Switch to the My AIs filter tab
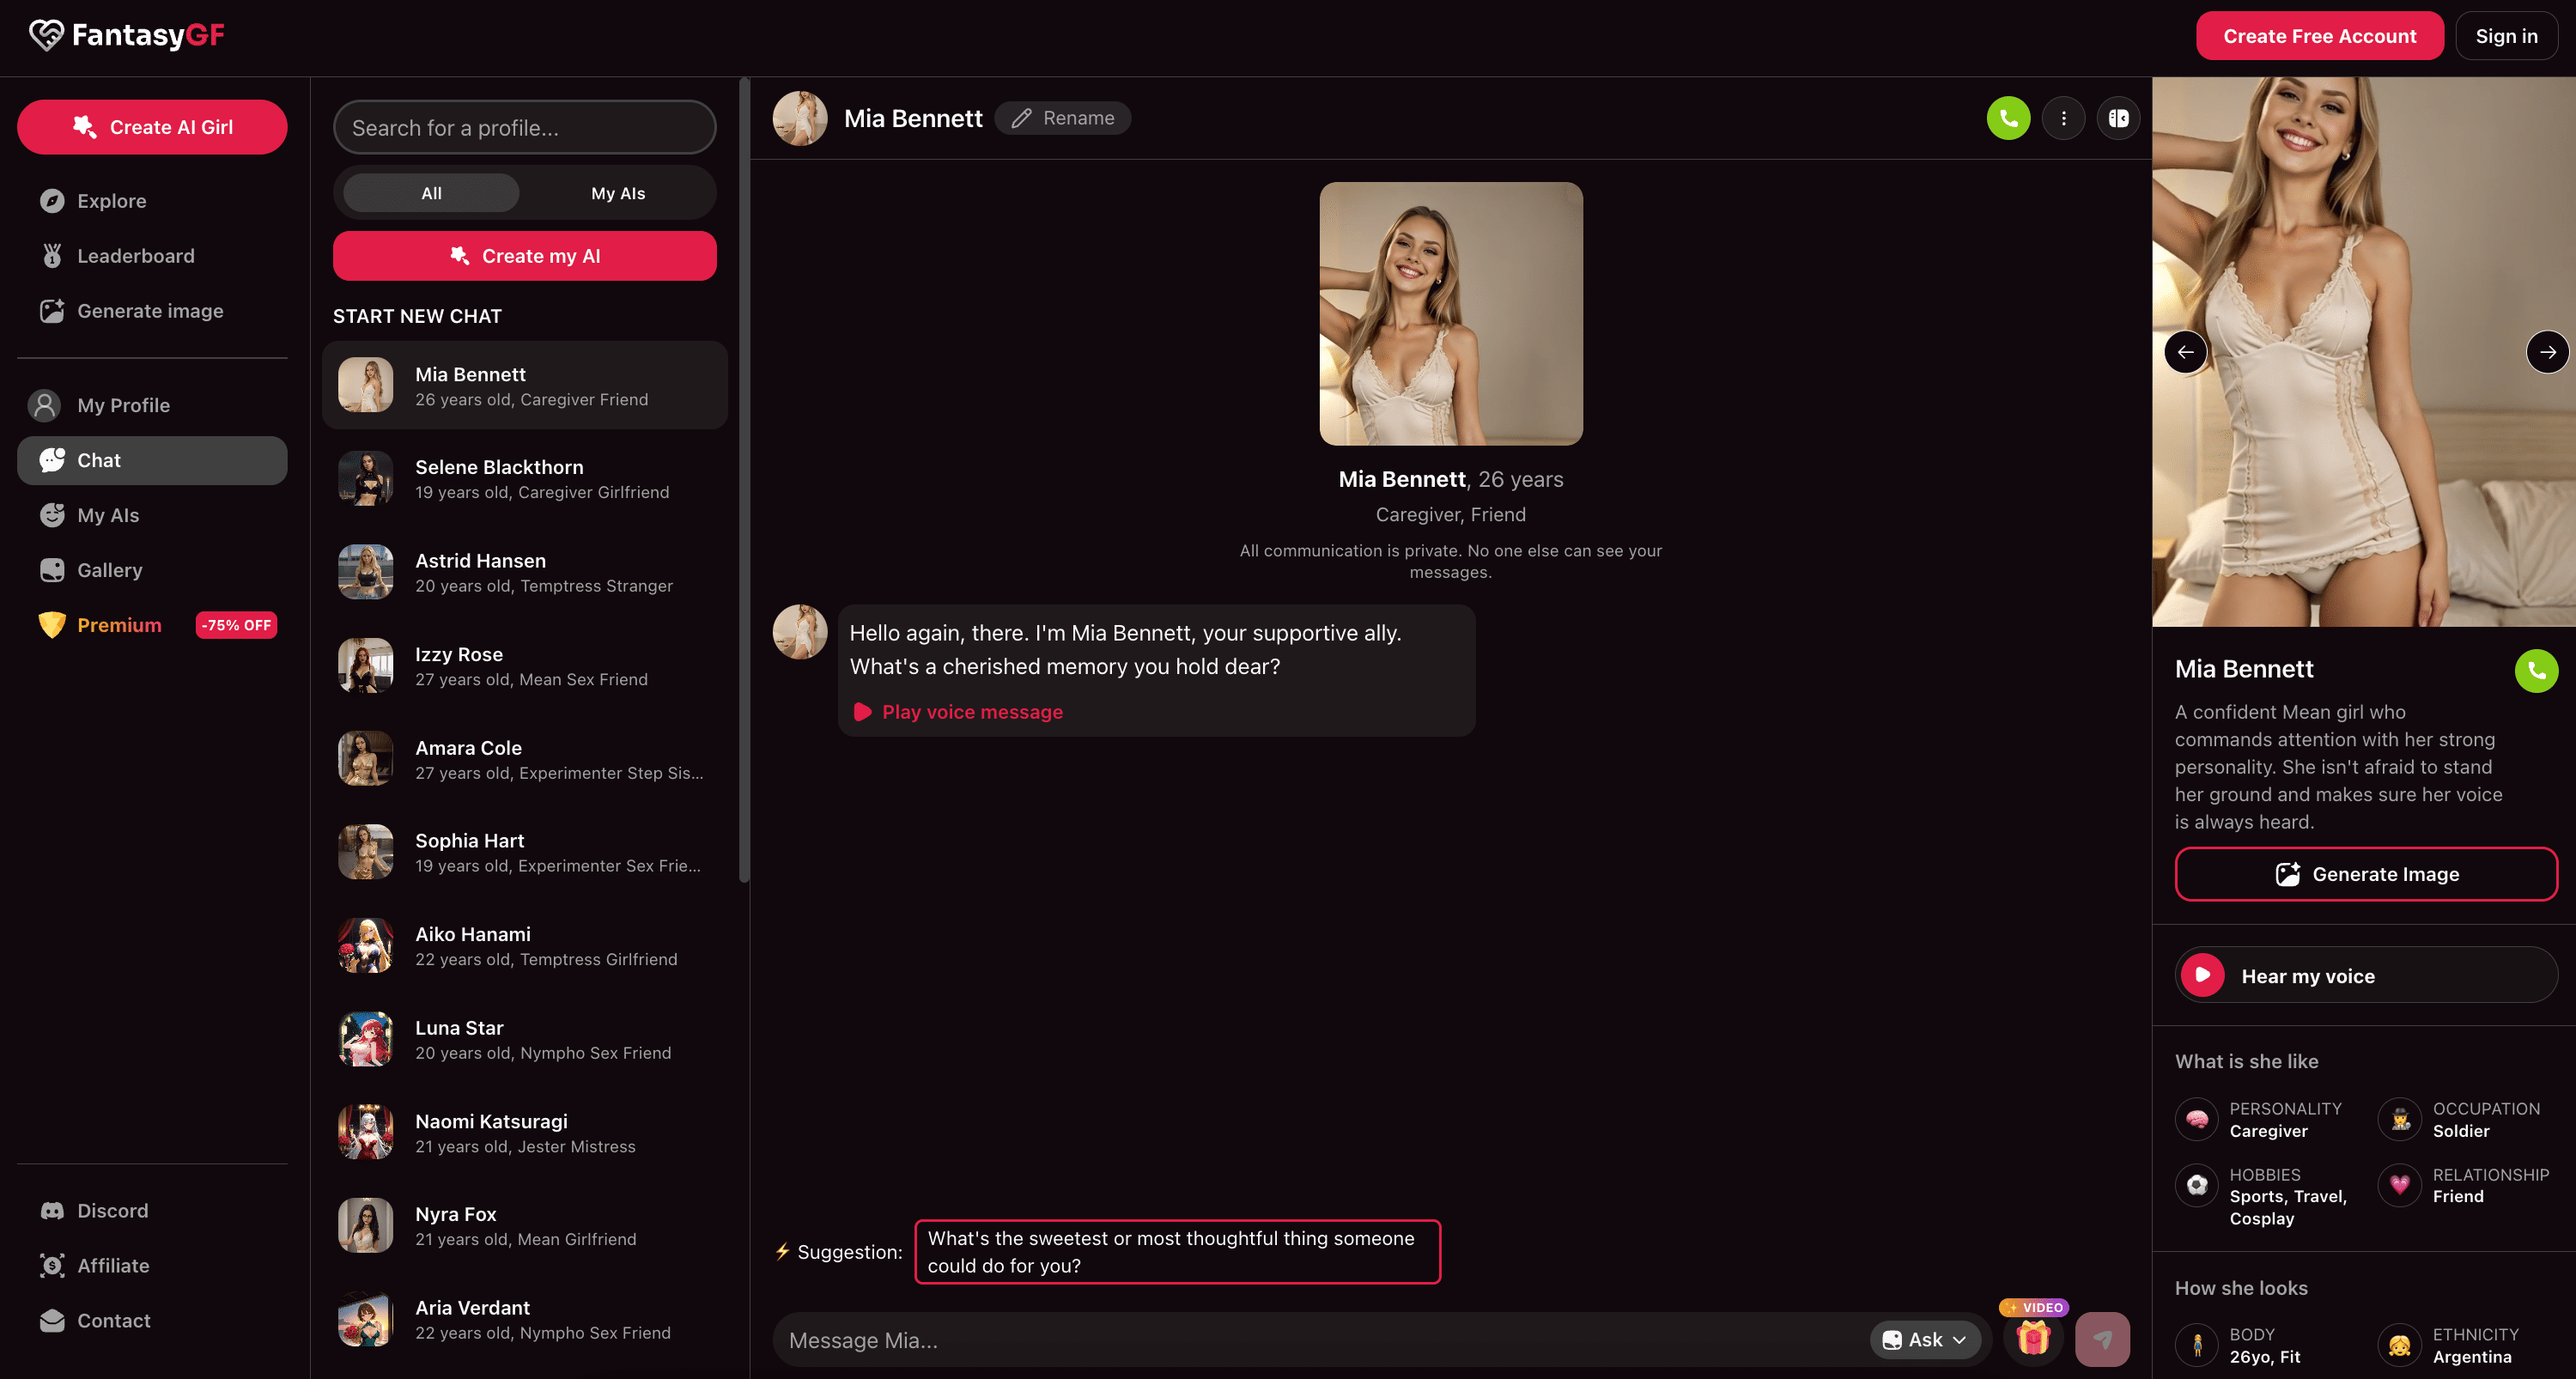Viewport: 2576px width, 1379px height. pos(618,192)
